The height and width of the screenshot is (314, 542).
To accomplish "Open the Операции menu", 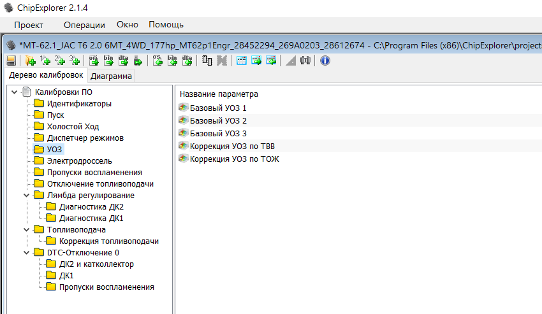I will coord(84,25).
